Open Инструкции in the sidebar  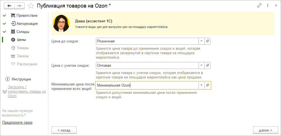tap(21, 79)
